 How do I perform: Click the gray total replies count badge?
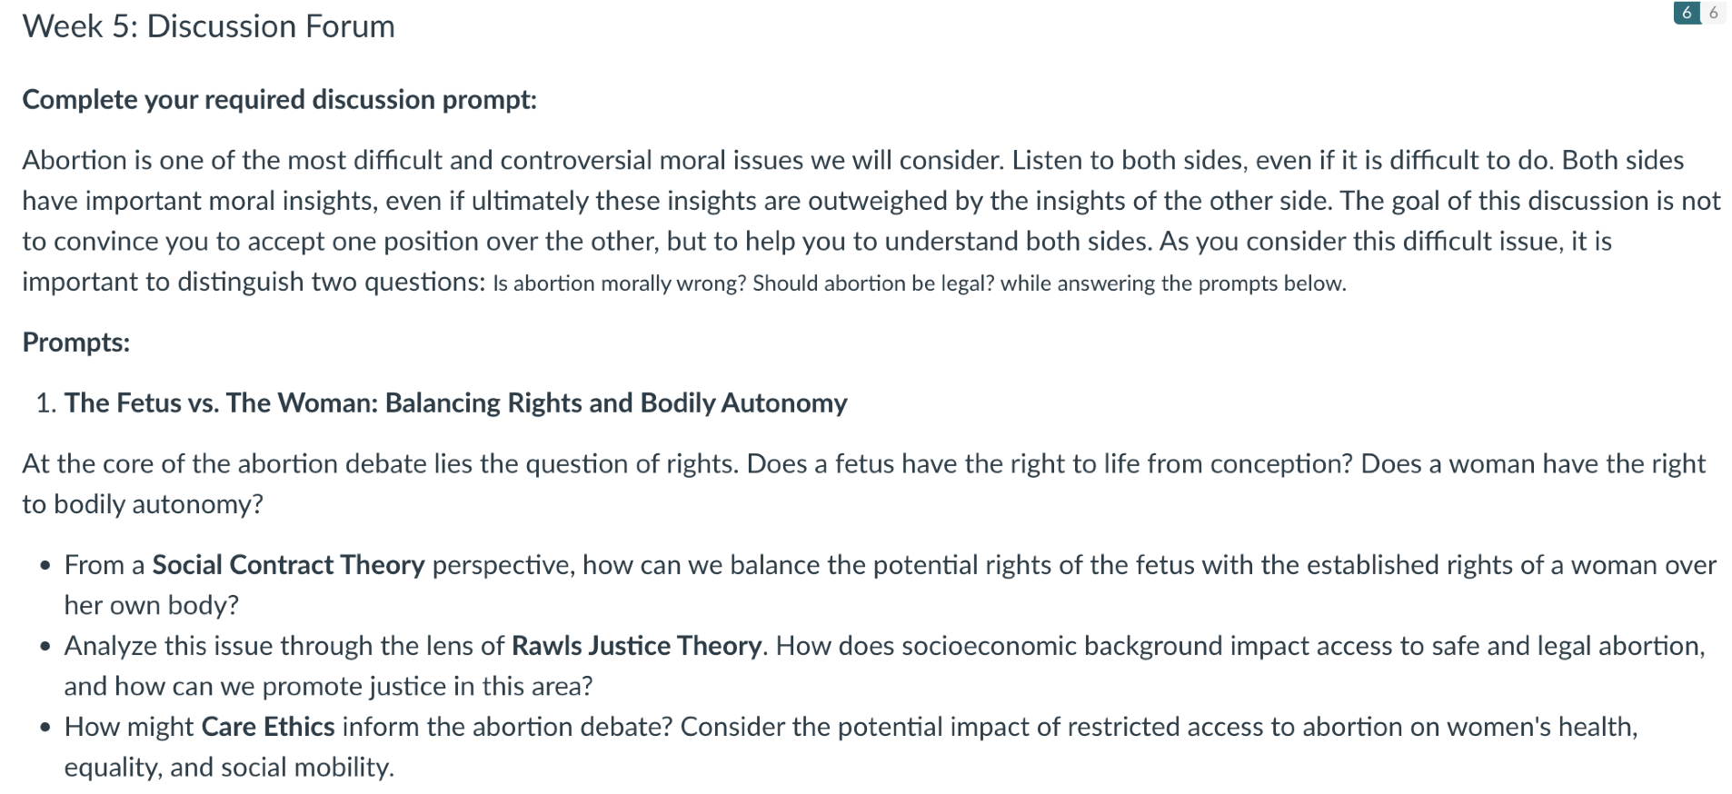coord(1713,13)
